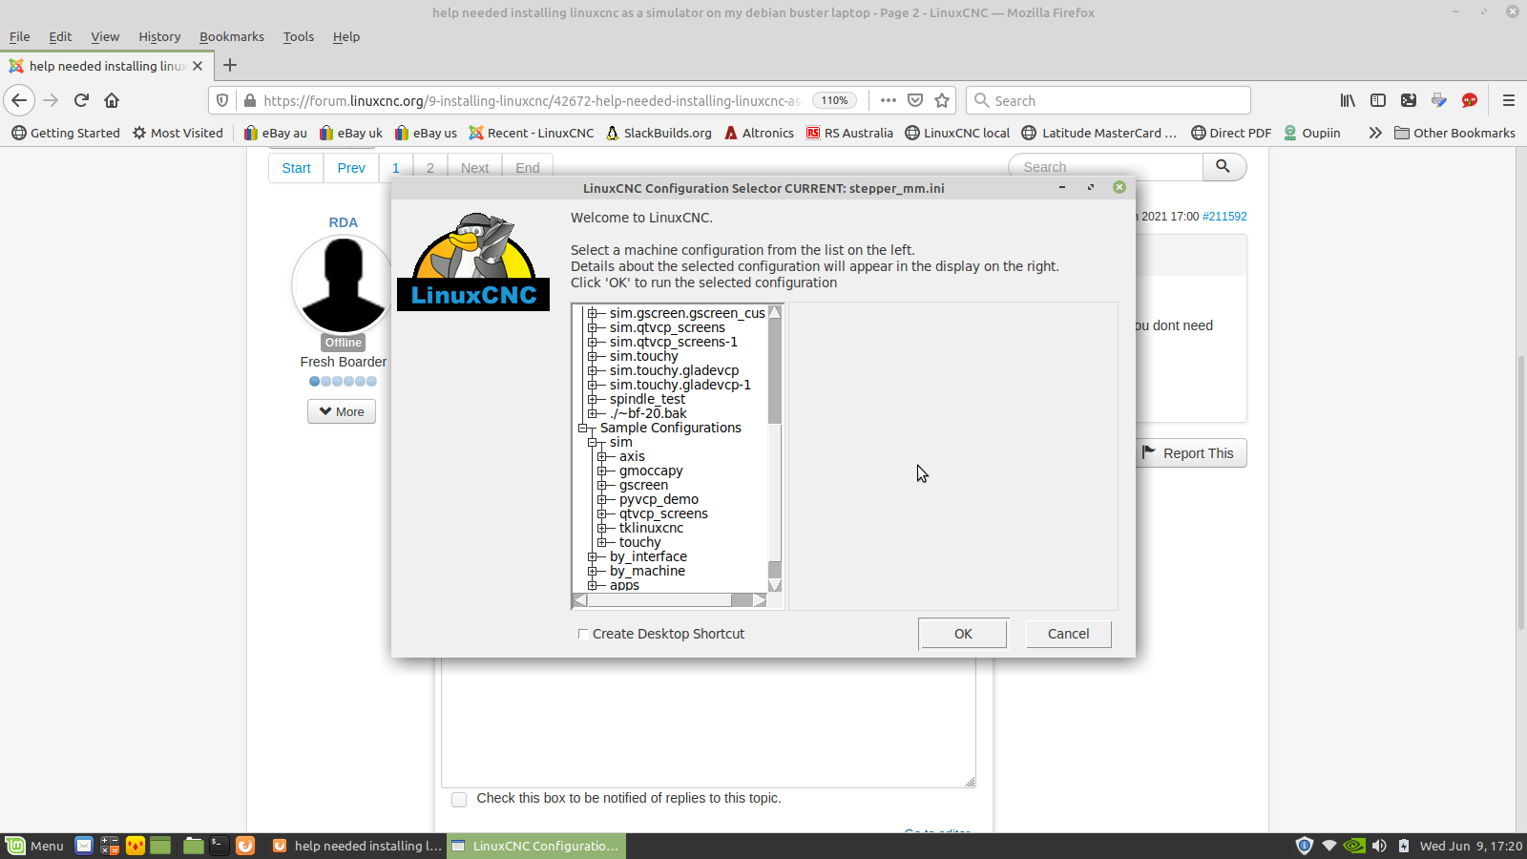Screen dimensions: 1527x859
Task: Expand the gscreen node under sim
Action: pyautogui.click(x=602, y=486)
